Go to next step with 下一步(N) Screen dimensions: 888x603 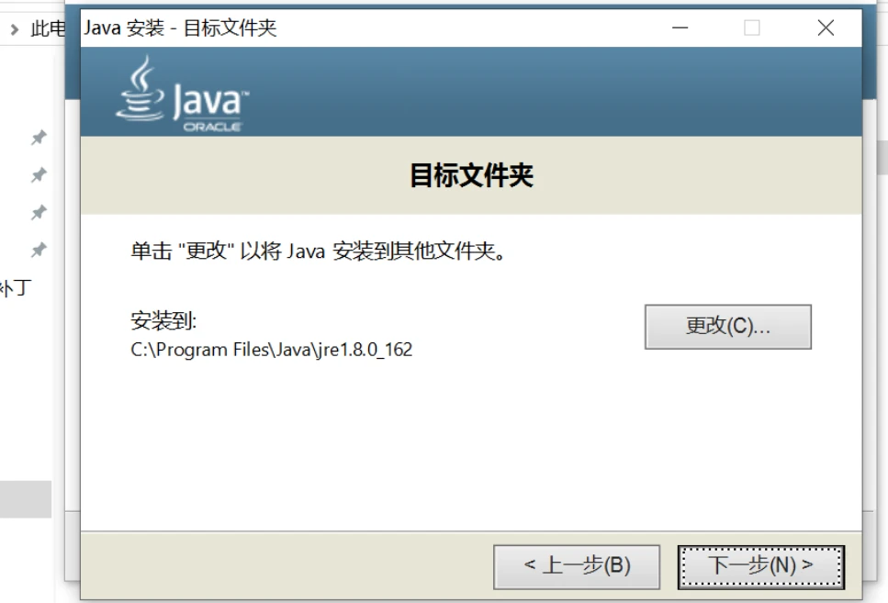[760, 566]
